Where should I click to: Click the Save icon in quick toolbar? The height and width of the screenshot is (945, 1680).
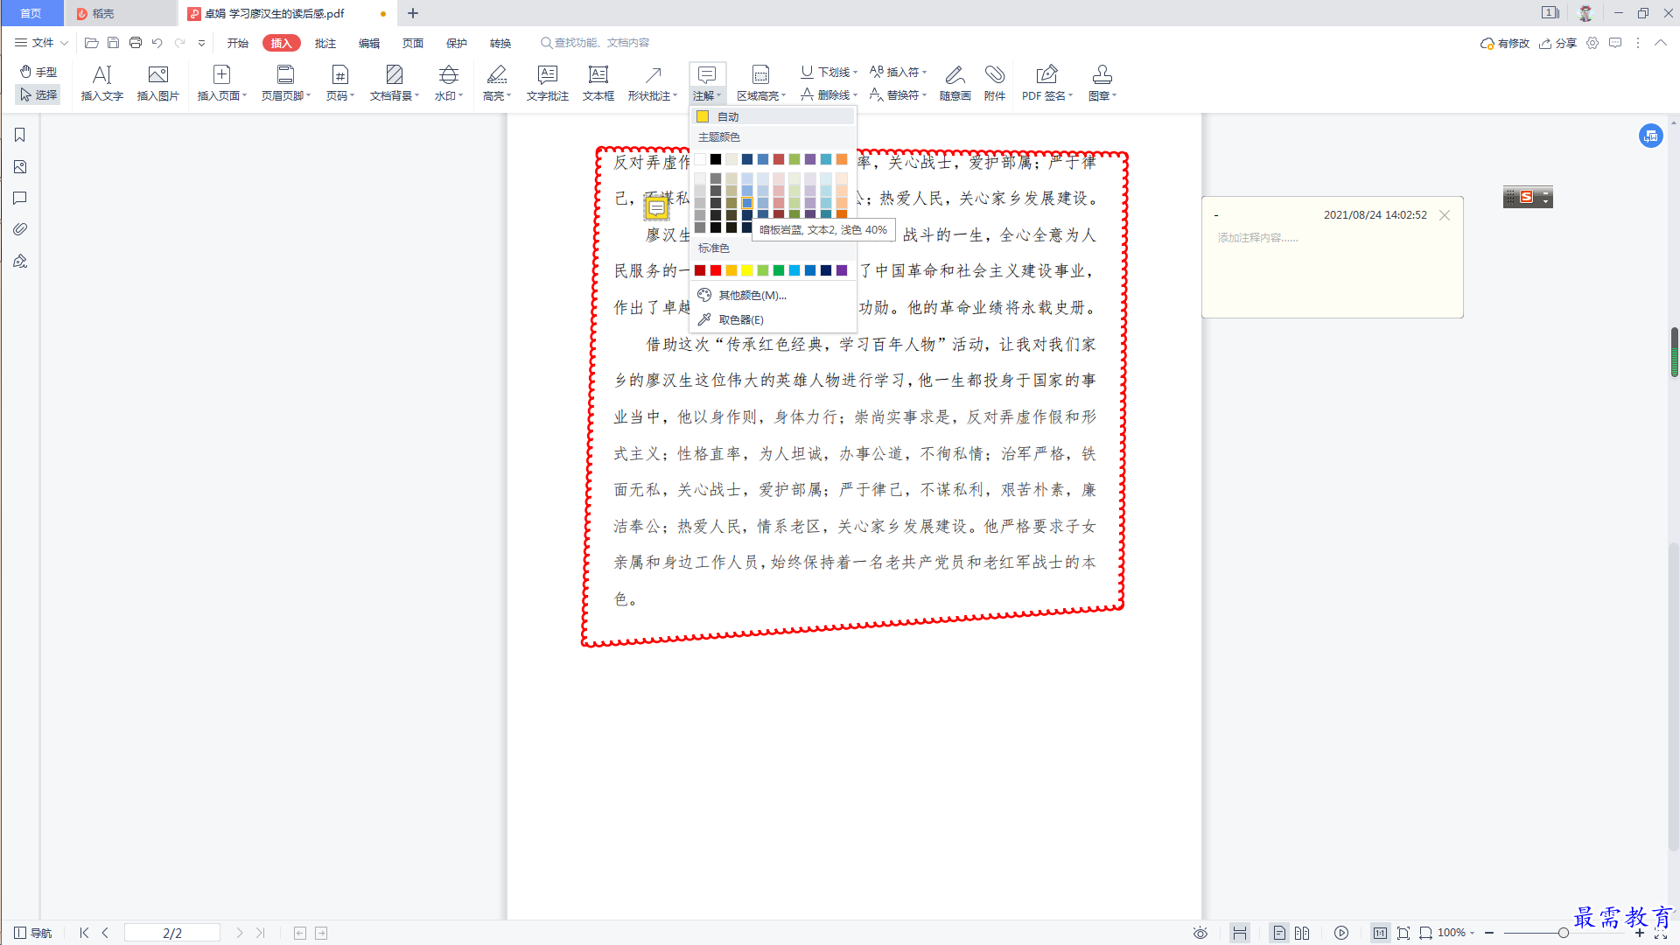(113, 43)
